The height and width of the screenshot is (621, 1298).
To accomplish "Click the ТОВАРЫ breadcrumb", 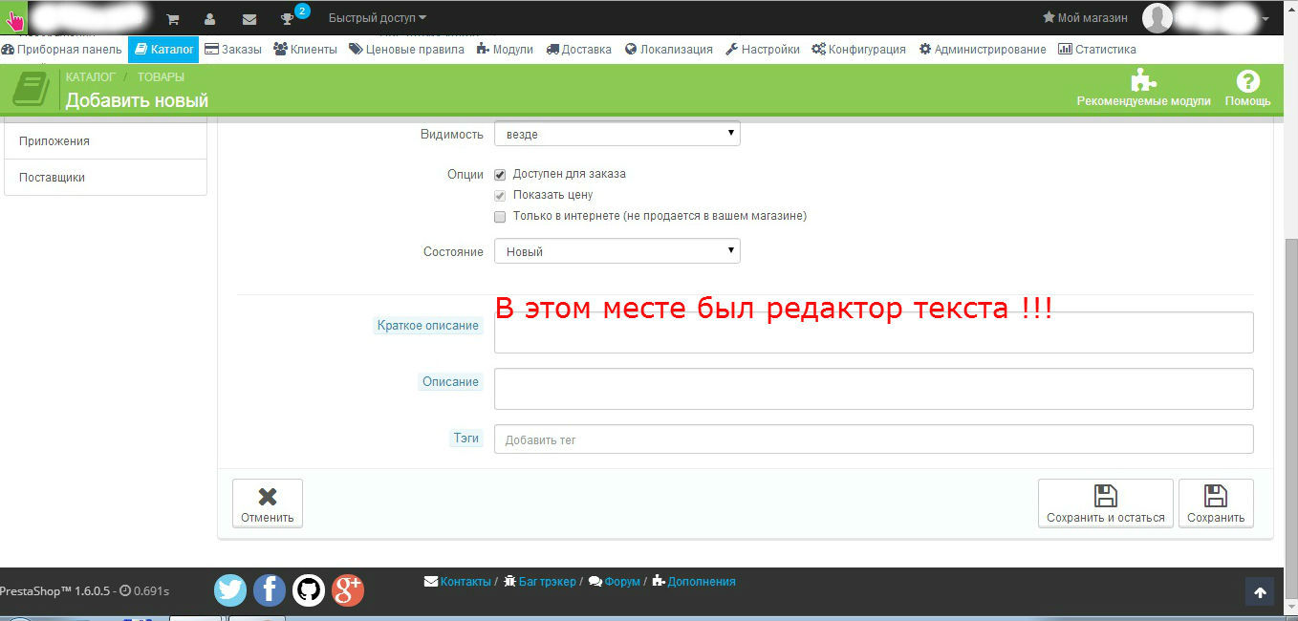I will (161, 76).
